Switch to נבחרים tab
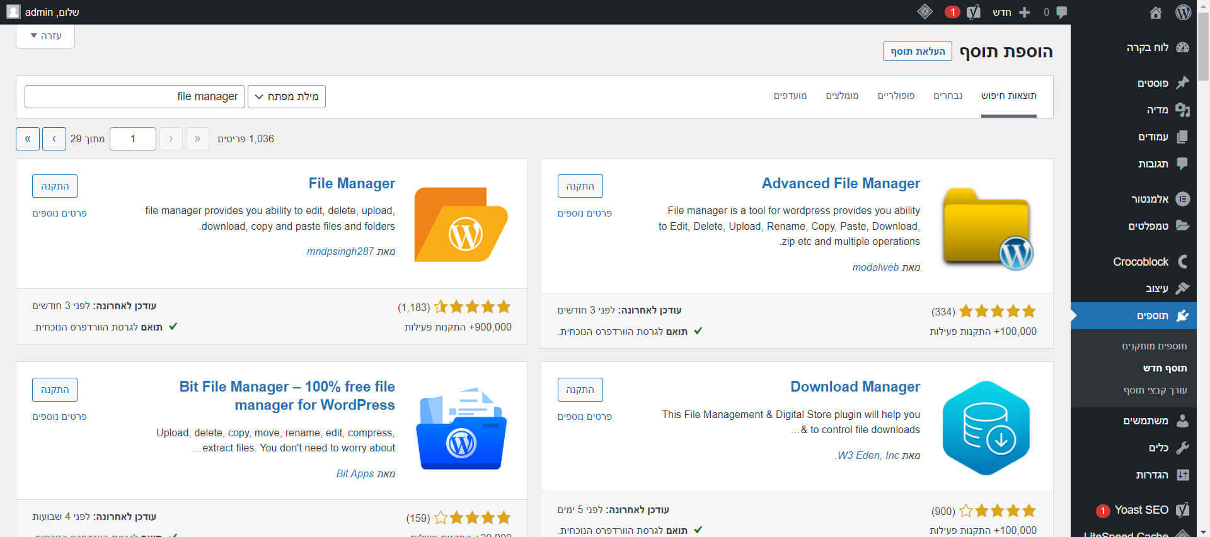The image size is (1210, 537). (948, 96)
